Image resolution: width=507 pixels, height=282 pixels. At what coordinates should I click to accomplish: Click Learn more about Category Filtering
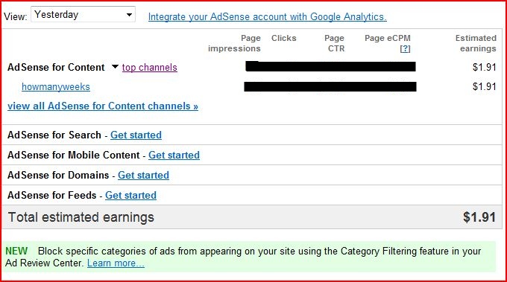coord(116,263)
